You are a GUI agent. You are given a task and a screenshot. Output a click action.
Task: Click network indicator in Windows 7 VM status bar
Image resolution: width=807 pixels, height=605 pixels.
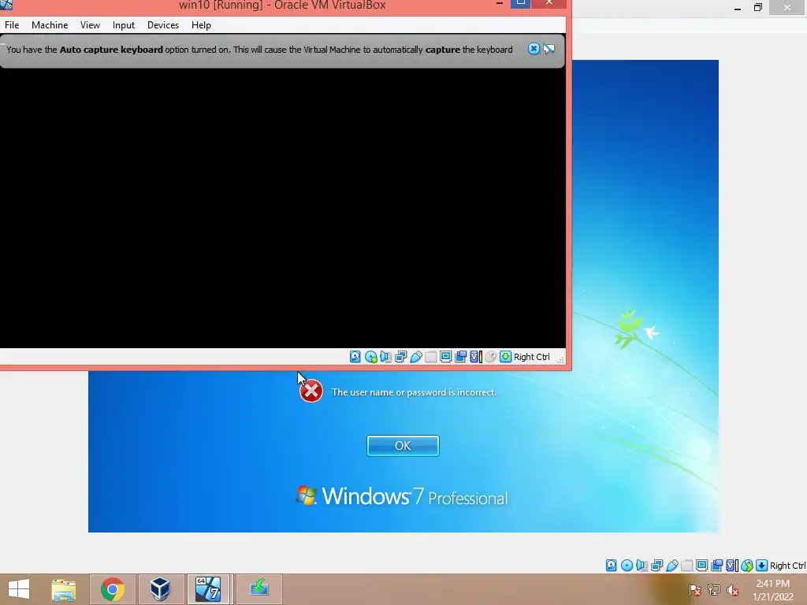656,566
